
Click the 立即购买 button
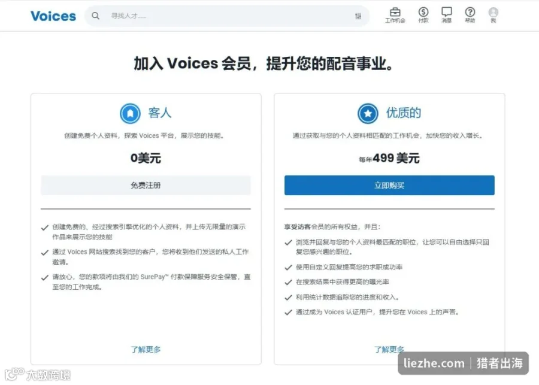pyautogui.click(x=389, y=185)
